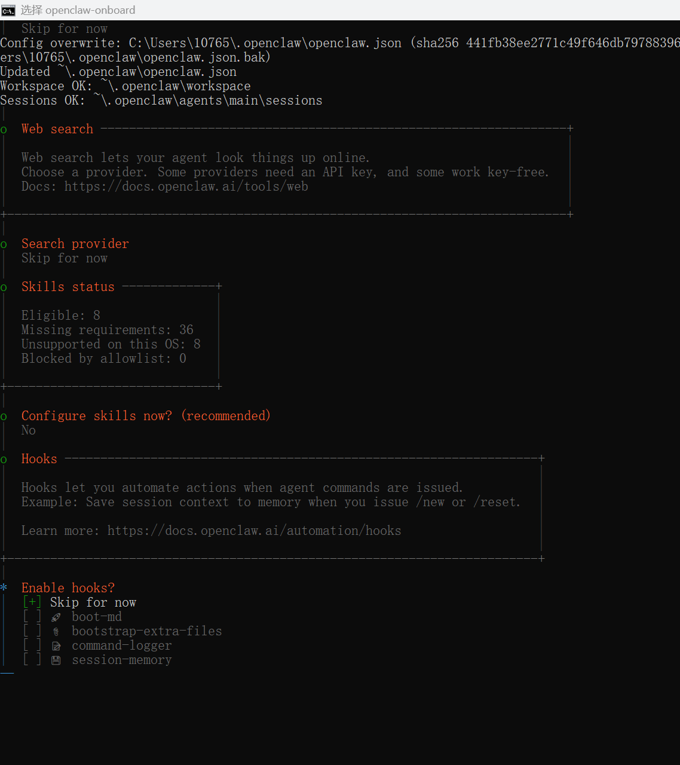This screenshot has height=765, width=680.
Task: Click the 'Missing requirements: 36' line
Action: (x=108, y=330)
